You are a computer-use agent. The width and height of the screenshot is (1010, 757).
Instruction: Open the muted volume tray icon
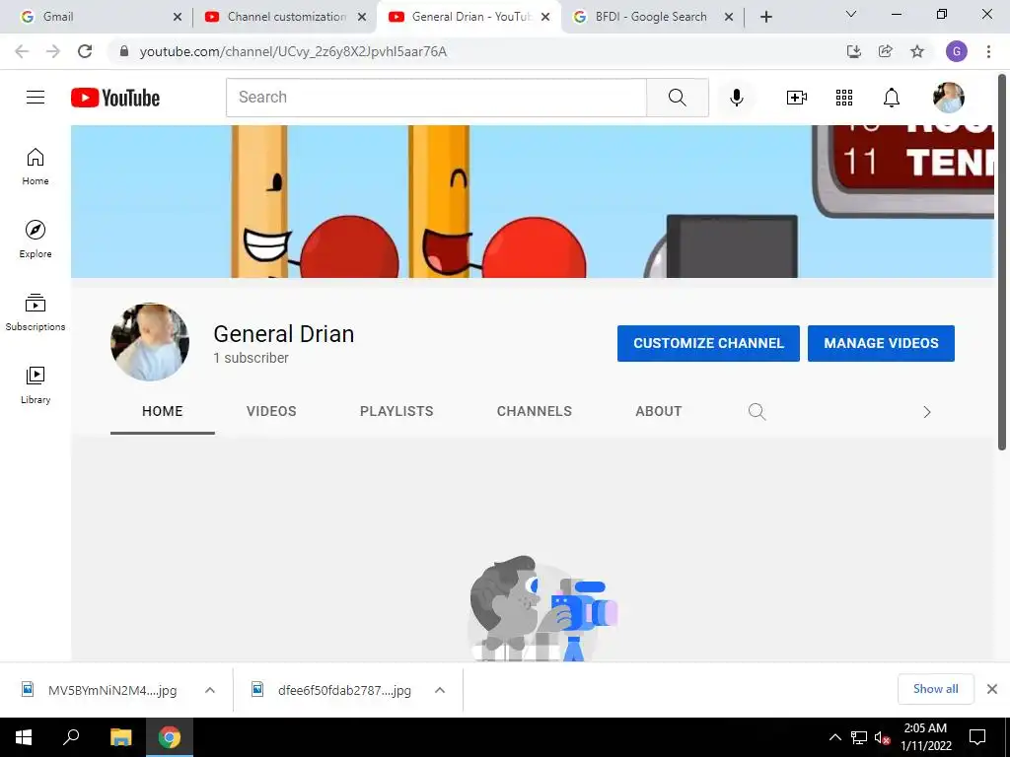pos(882,737)
